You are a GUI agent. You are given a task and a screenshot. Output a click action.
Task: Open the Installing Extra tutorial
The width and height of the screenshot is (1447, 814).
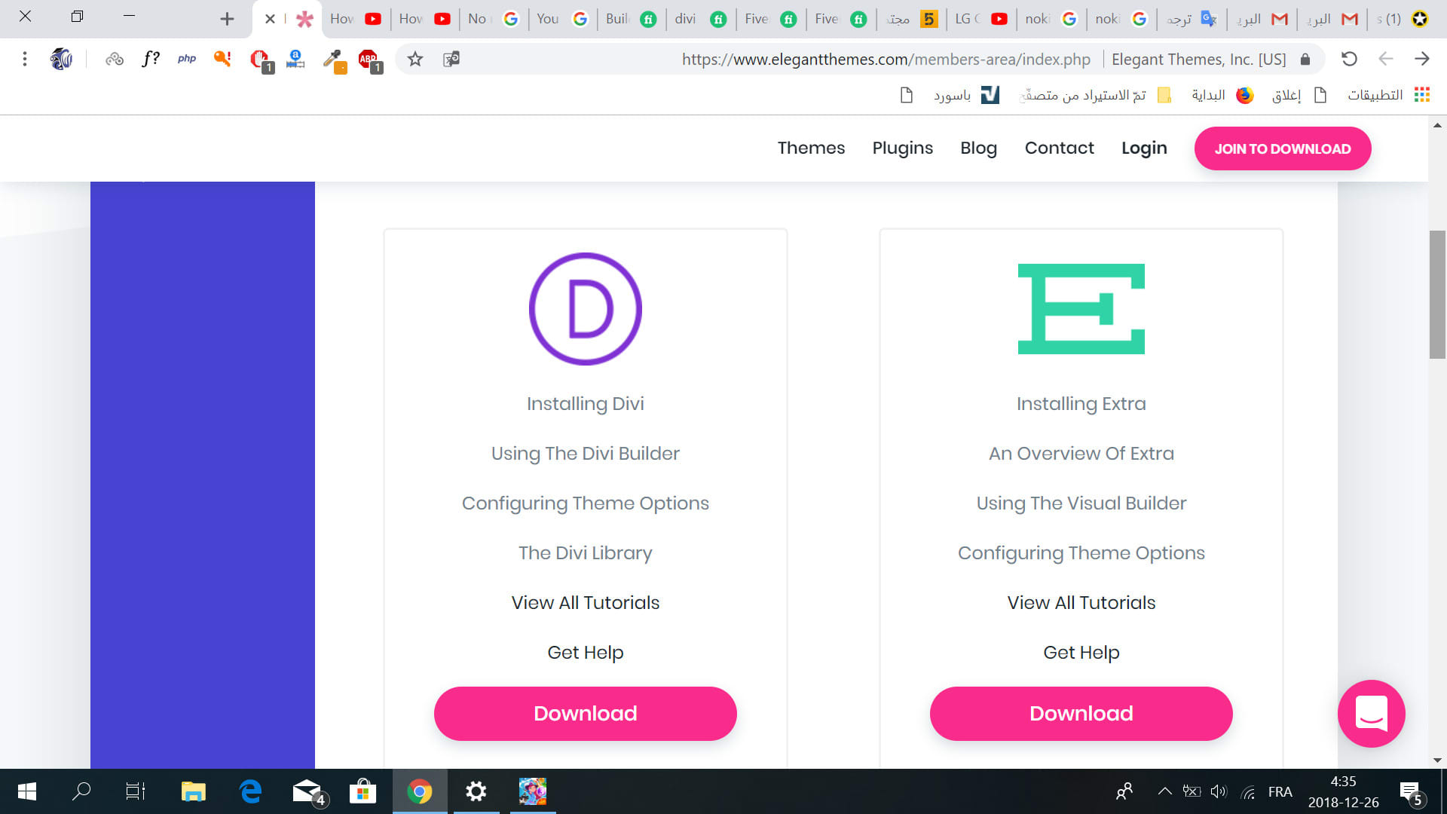pyautogui.click(x=1081, y=404)
